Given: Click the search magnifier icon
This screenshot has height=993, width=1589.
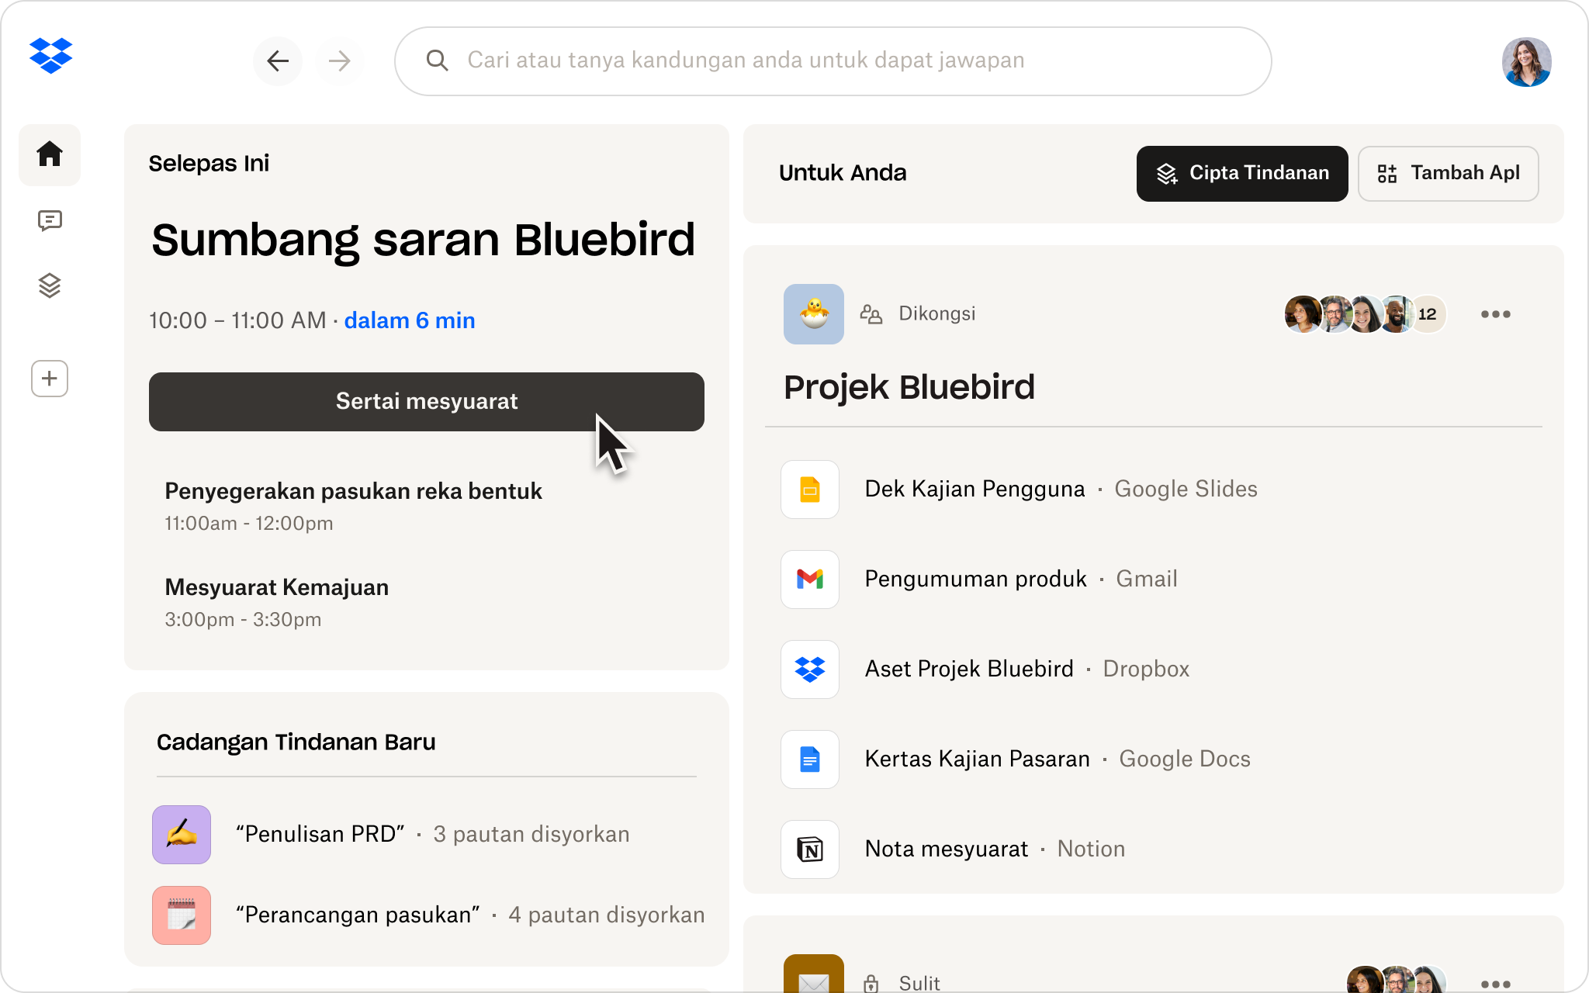Looking at the screenshot, I should pyautogui.click(x=438, y=61).
